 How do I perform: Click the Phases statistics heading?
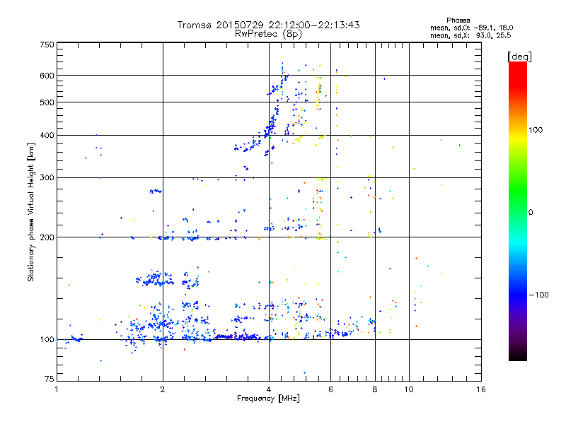pos(458,20)
